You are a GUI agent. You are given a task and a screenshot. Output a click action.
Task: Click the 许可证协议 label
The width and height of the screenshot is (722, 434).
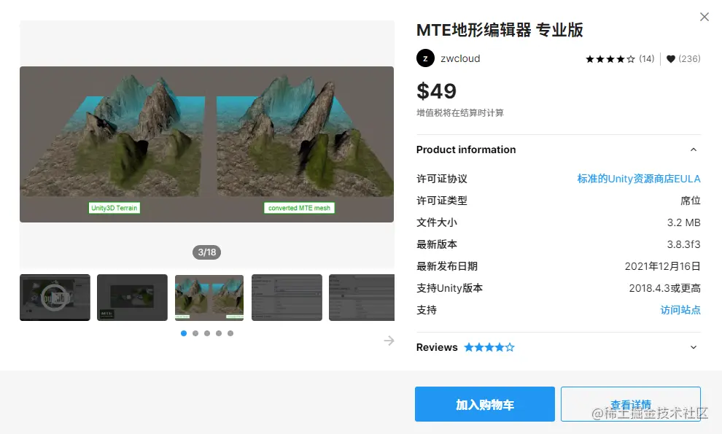click(441, 179)
